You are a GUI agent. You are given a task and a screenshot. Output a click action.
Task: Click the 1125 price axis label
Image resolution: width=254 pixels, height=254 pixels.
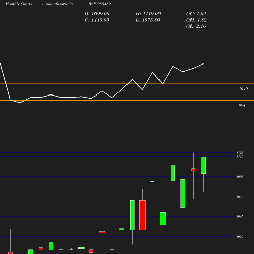click(x=240, y=153)
